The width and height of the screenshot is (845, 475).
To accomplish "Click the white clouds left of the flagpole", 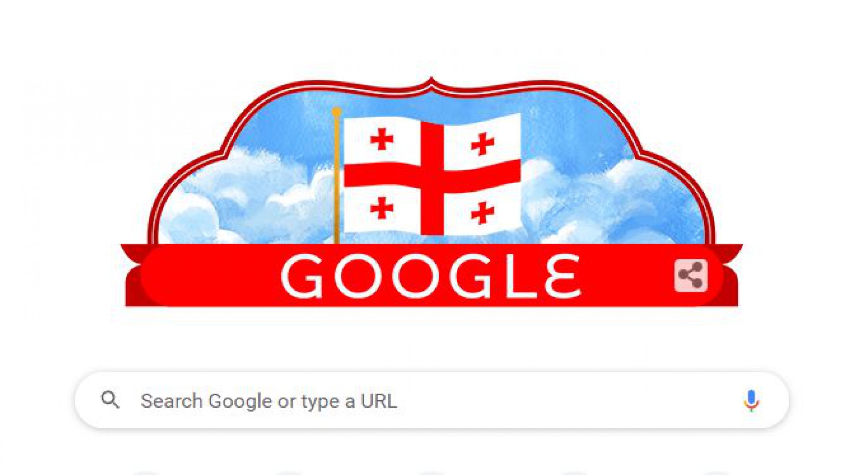I will tap(246, 198).
